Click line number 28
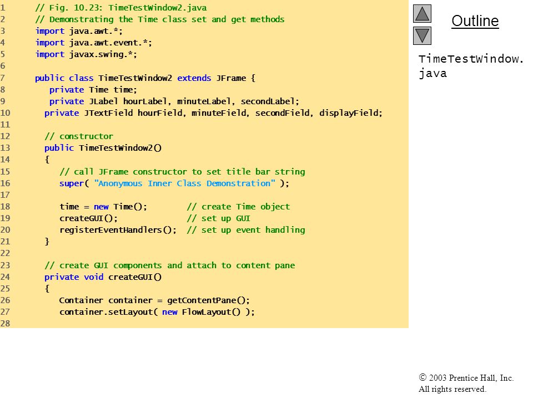The width and height of the screenshot is (533, 399). pyautogui.click(x=5, y=324)
